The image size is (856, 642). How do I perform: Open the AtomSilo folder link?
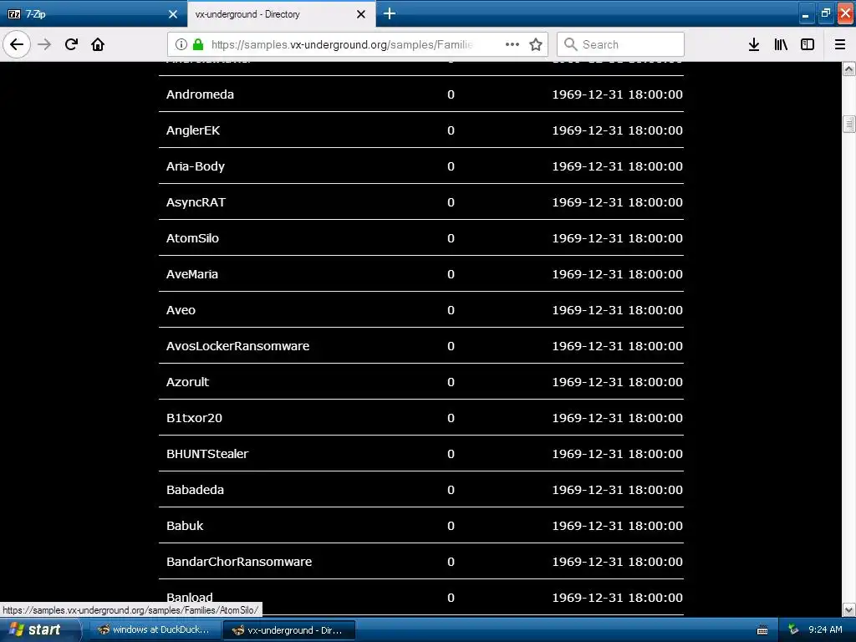tap(193, 238)
